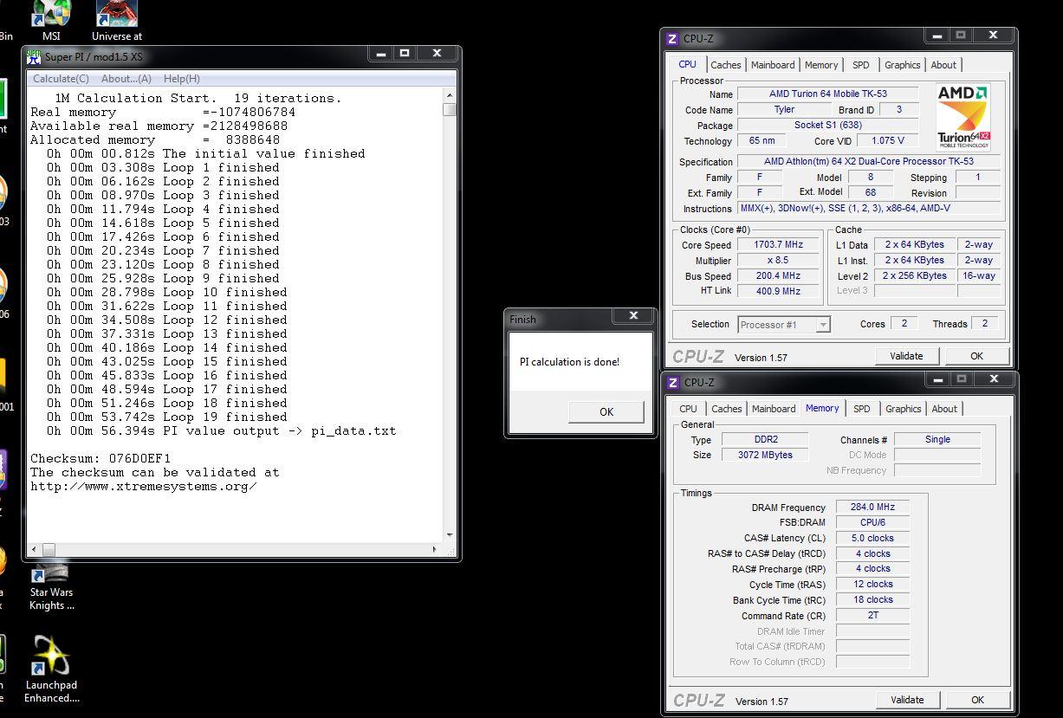This screenshot has height=718, width=1063.
Task: Click OK in lower CPU-Z window
Action: tap(977, 700)
